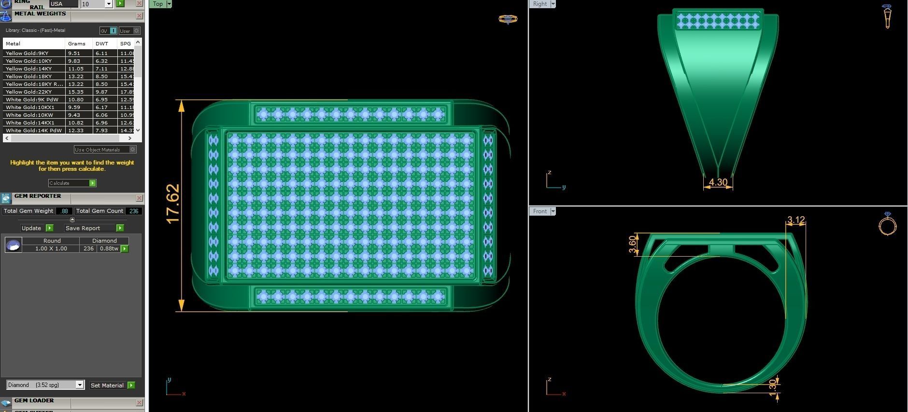Open the ring size 10 dropdown
The height and width of the screenshot is (412, 908).
pos(109,4)
